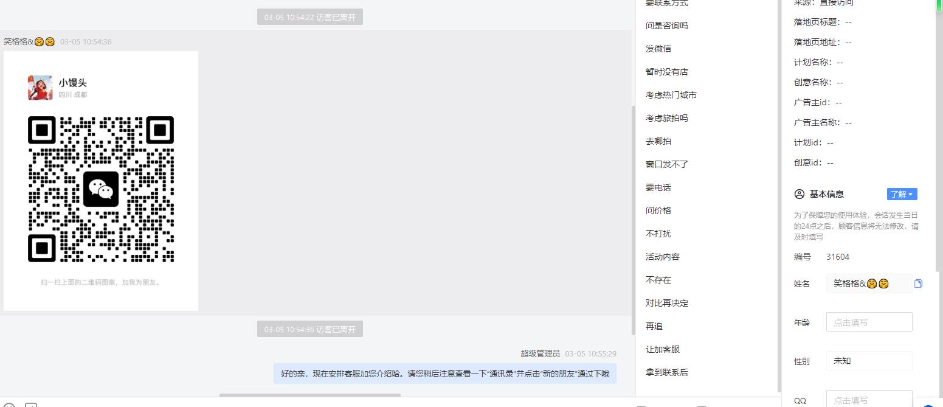Click the quick reply list scrollbar
Image resolution: width=943 pixels, height=407 pixels.
[779, 195]
